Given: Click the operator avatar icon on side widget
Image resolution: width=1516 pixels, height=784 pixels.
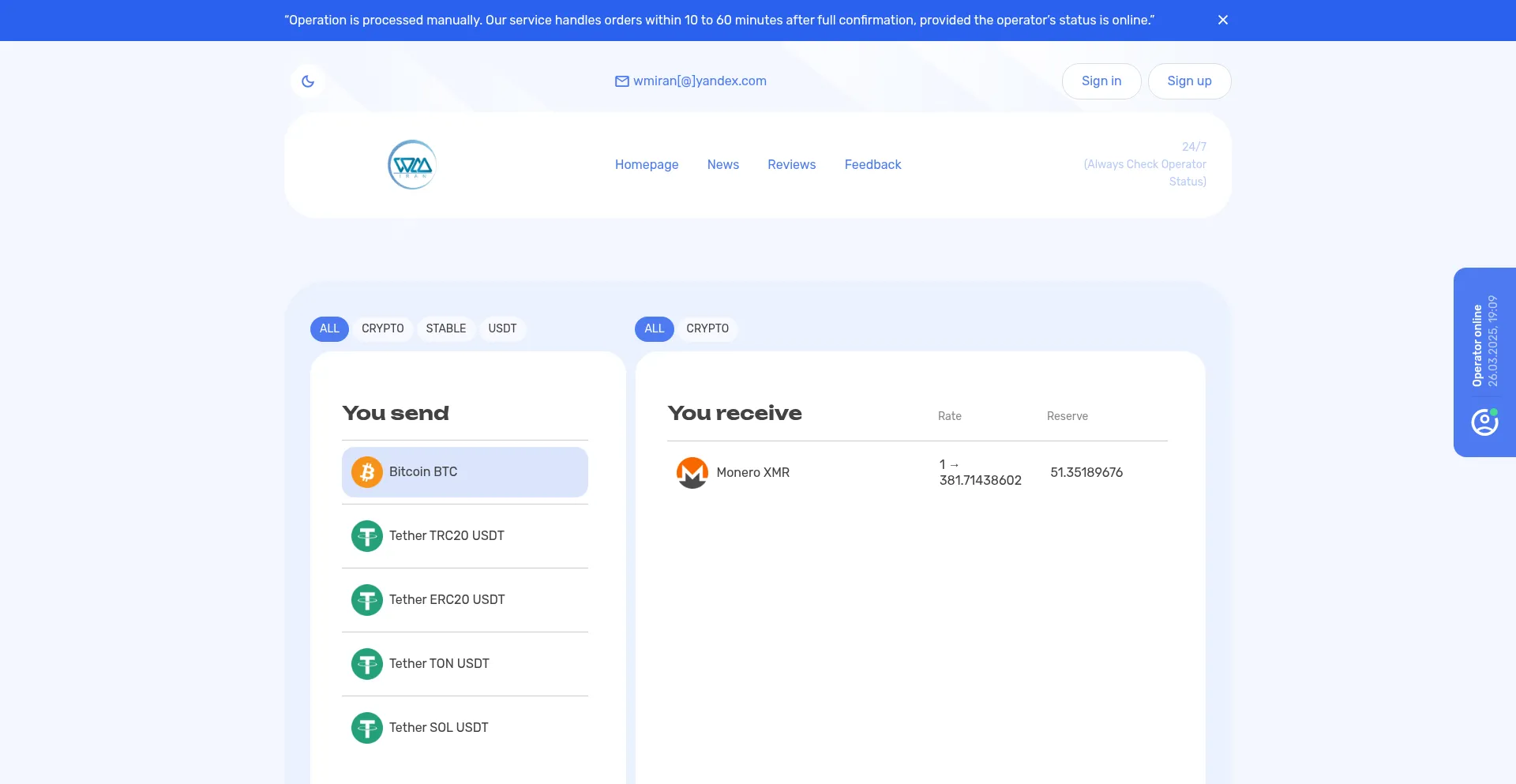Looking at the screenshot, I should (1484, 422).
